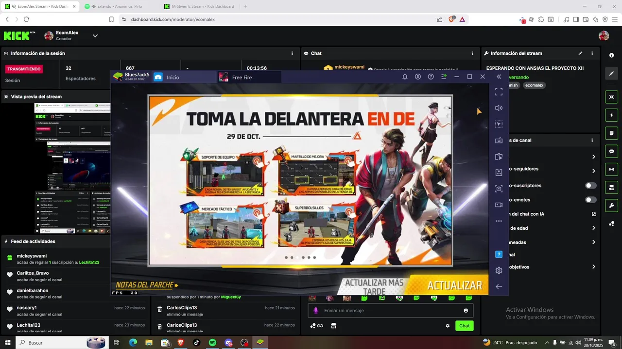This screenshot has width=622, height=349.
Task: Click BlueStacks install APK icon
Action: pos(499,173)
